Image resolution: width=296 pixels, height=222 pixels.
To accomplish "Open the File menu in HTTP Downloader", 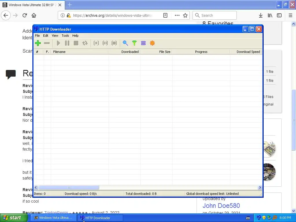I will [37, 36].
